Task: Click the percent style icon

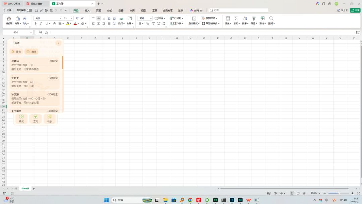Action: [x=148, y=23]
